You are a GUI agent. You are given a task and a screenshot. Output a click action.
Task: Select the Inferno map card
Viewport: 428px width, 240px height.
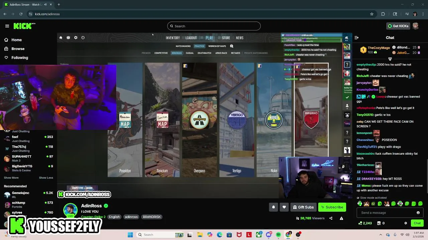click(311, 109)
